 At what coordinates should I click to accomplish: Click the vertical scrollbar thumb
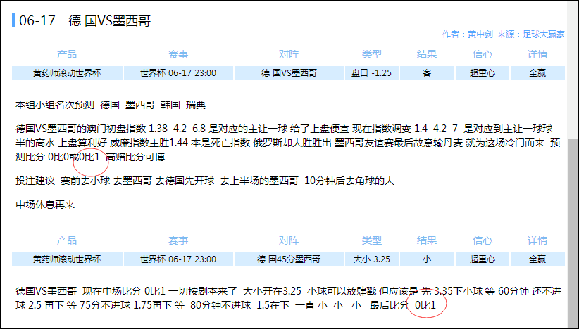[573, 233]
